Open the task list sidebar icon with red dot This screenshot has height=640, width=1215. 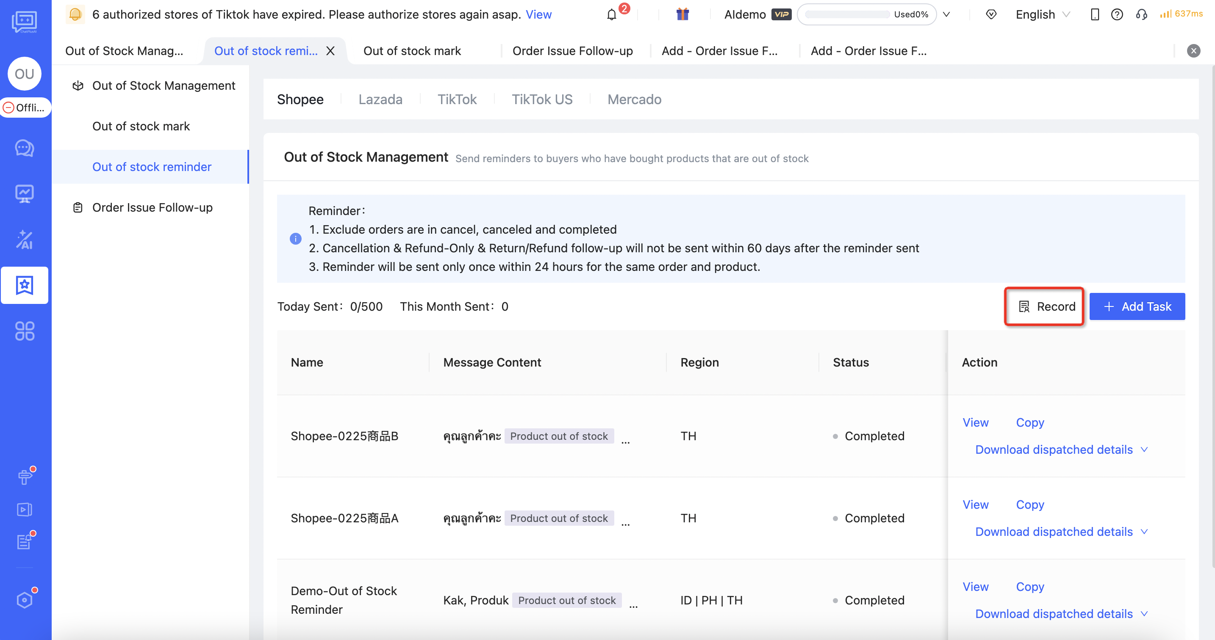[x=25, y=541]
